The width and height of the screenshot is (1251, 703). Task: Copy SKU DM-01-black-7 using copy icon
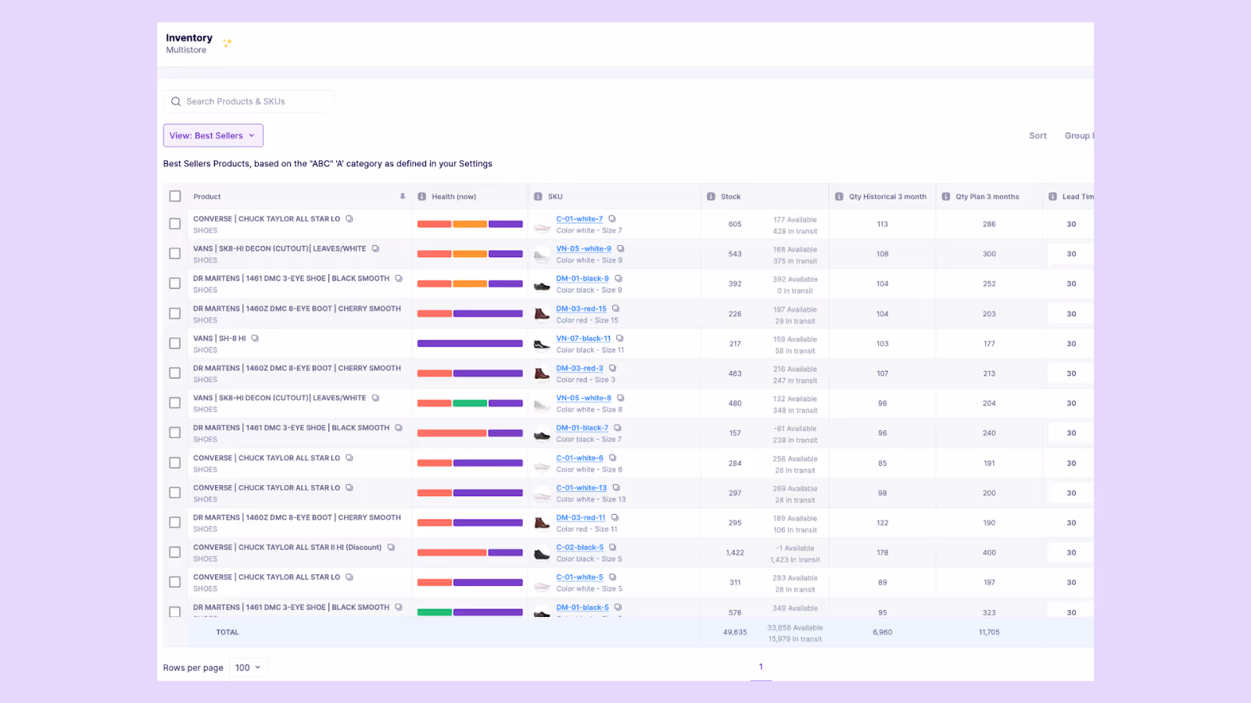[618, 427]
